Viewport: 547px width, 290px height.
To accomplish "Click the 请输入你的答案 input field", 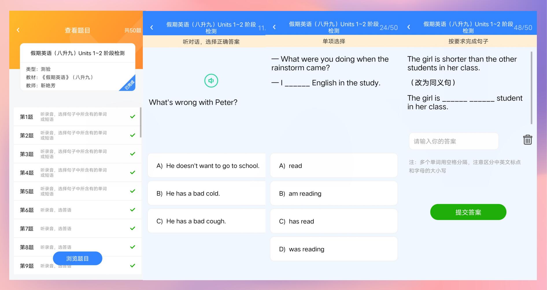I will 454,141.
